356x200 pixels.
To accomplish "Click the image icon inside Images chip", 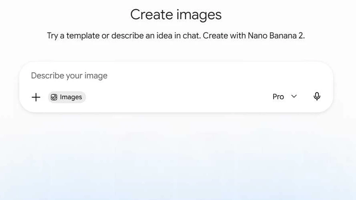I will click(54, 97).
